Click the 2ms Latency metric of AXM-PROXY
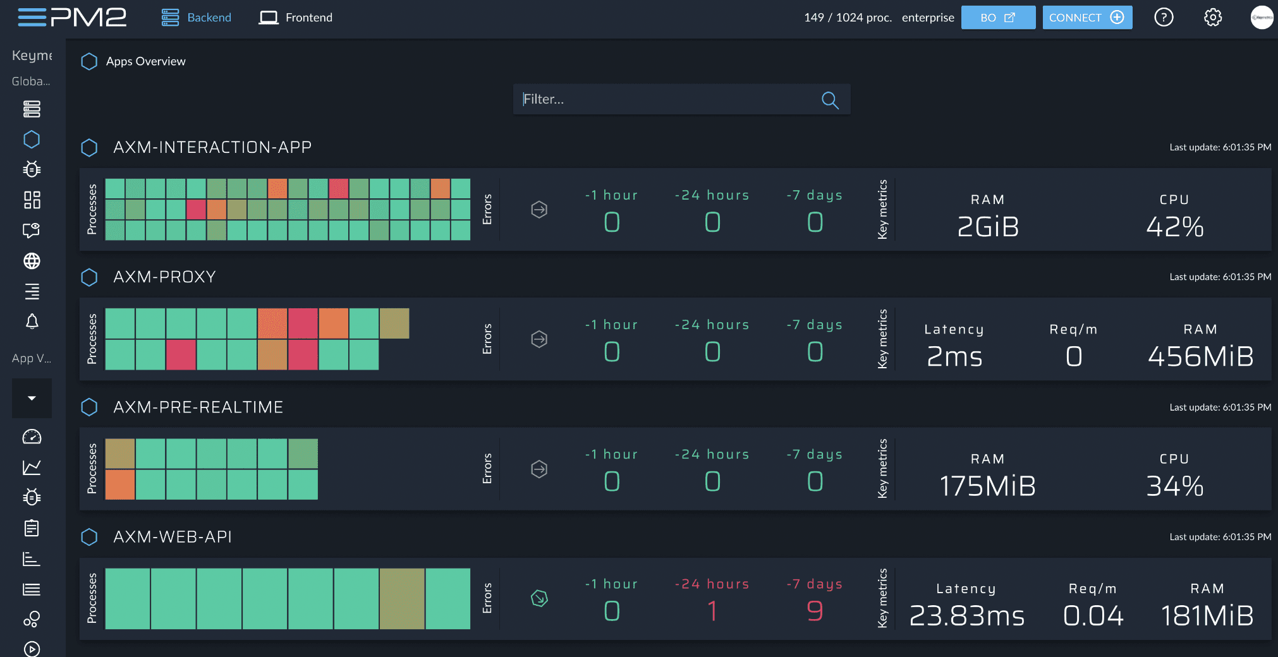 954,356
